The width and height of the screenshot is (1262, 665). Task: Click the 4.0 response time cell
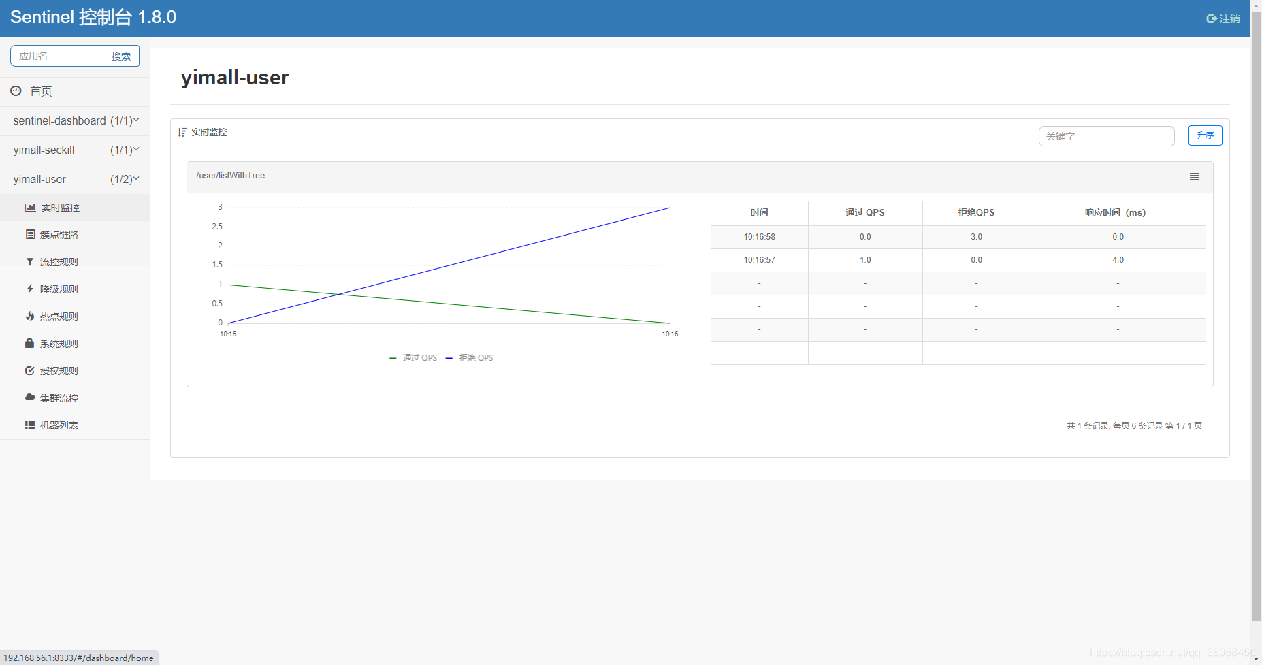coord(1118,260)
